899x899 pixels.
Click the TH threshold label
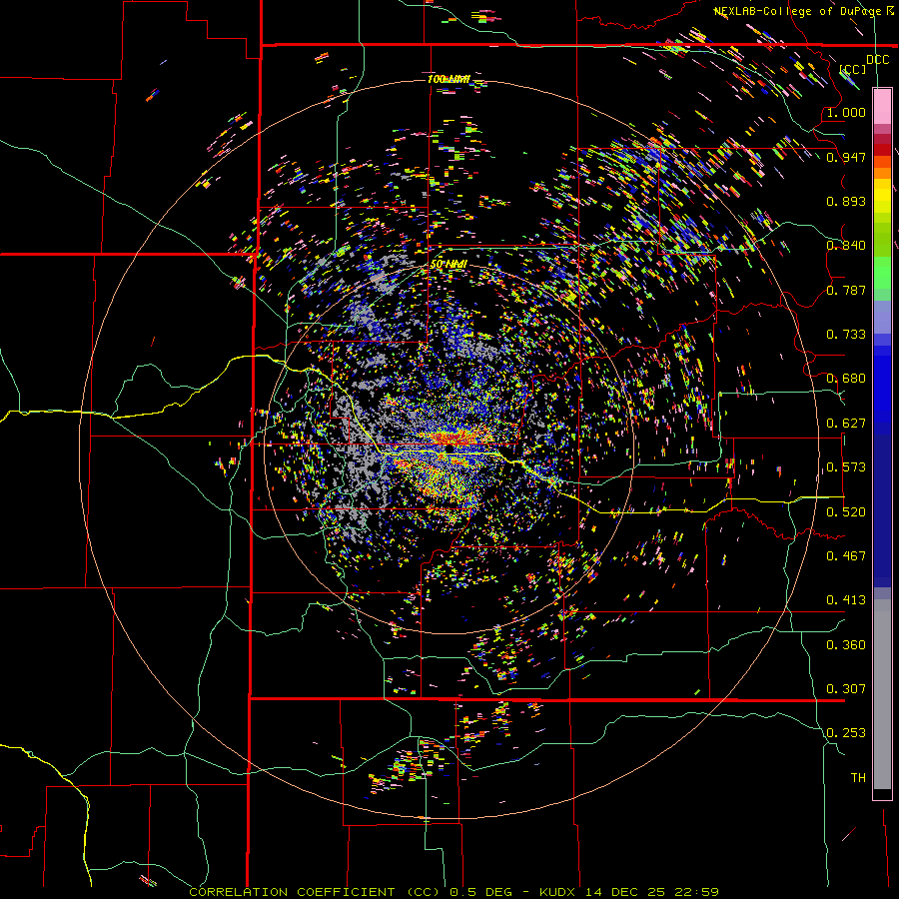[858, 778]
